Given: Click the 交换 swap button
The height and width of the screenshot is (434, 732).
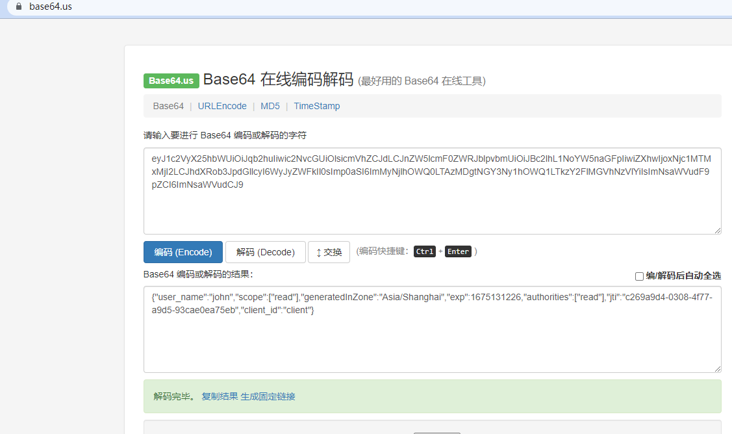Looking at the screenshot, I should click(329, 252).
